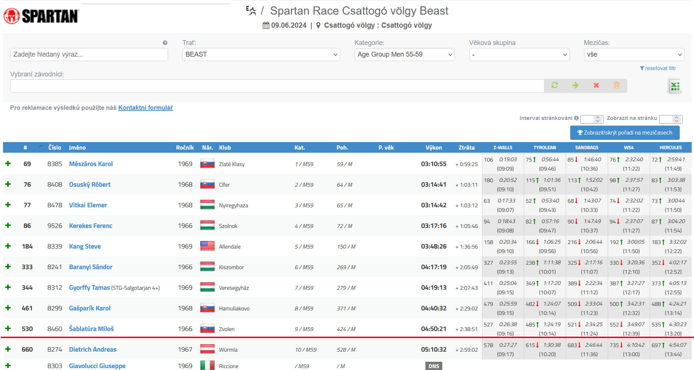Sort by Z-WALLS split column header
Viewport: 694px width, 370px height.
(x=503, y=148)
